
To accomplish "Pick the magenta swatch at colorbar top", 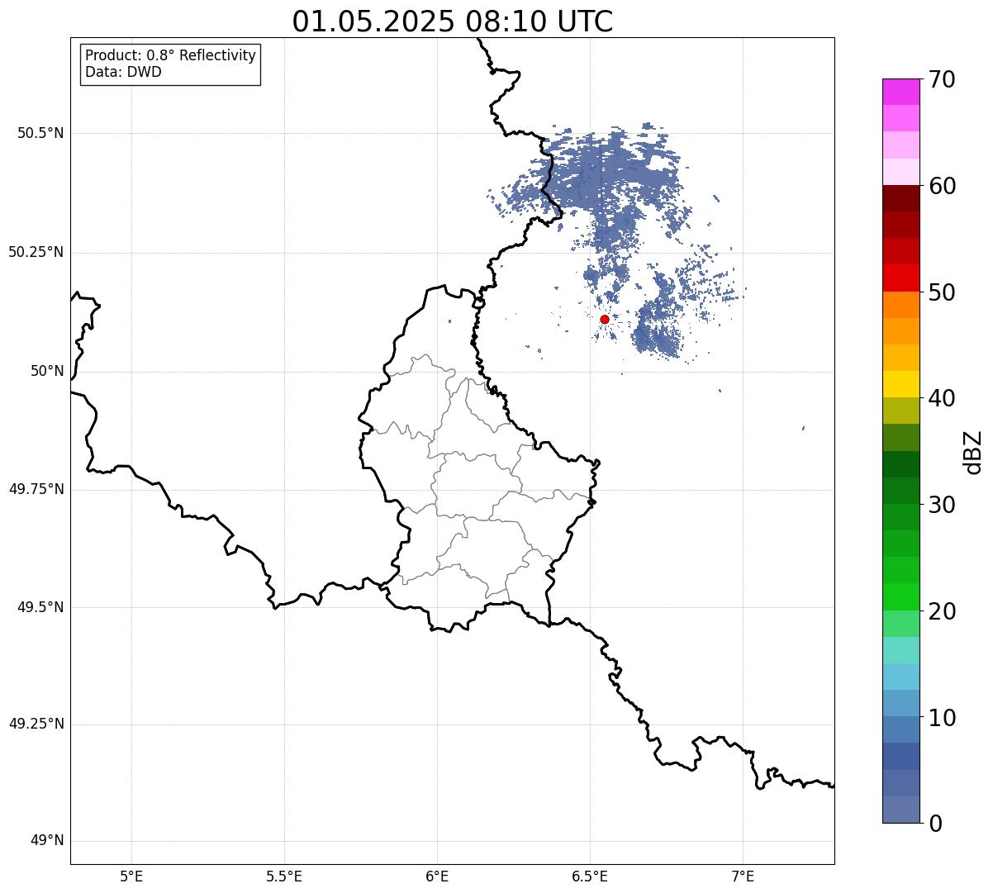I will pos(900,92).
